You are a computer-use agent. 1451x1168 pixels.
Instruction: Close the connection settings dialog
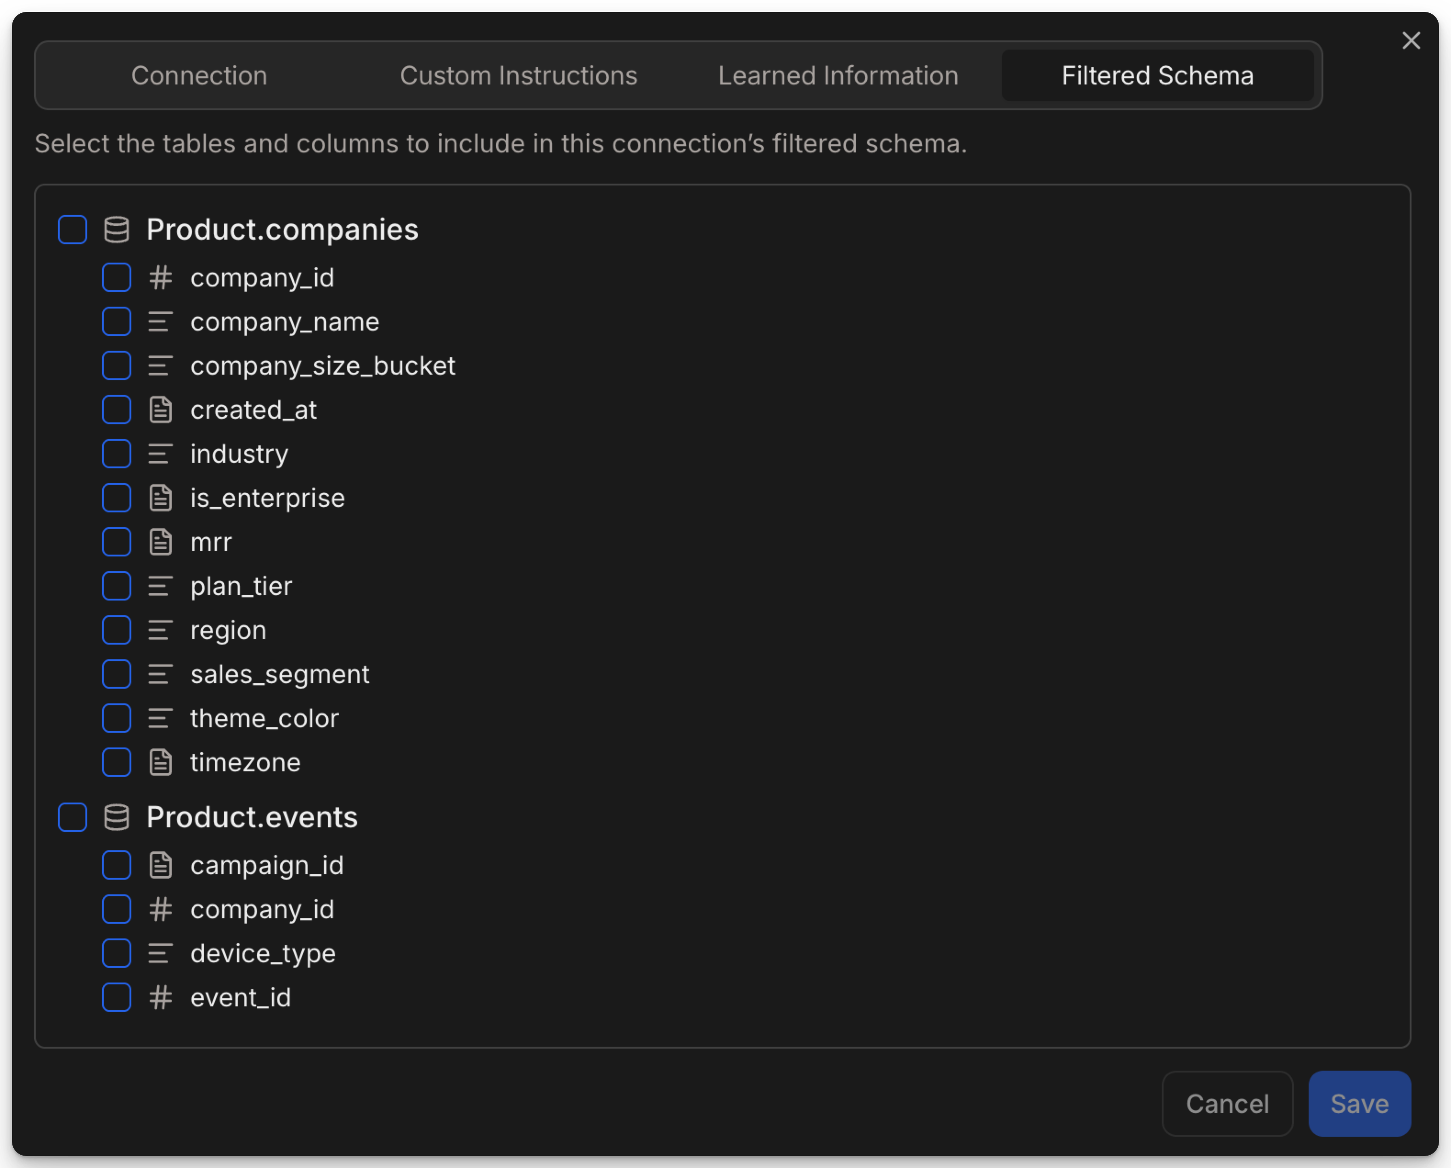(1411, 40)
